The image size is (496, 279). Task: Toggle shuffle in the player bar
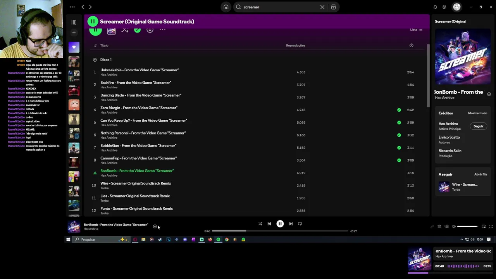tap(260, 224)
